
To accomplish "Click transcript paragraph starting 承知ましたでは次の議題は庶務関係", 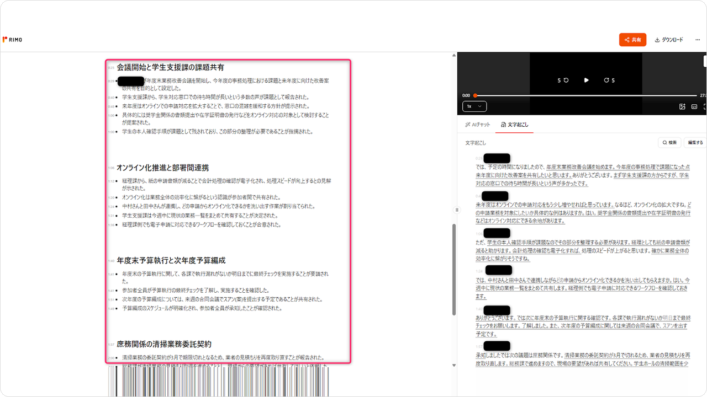I will coord(582,360).
